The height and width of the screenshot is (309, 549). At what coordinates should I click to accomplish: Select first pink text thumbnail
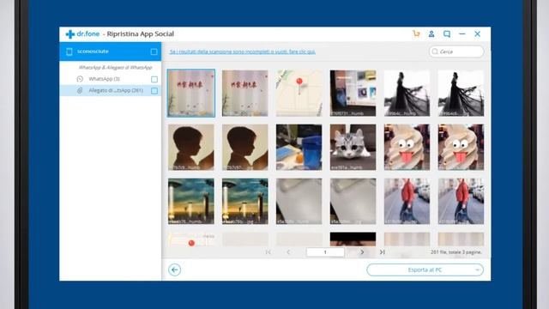pos(191,93)
